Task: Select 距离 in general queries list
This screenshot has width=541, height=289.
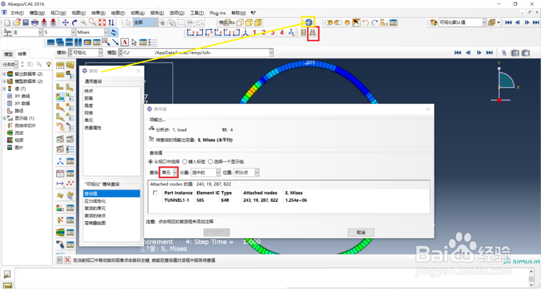Action: click(89, 98)
